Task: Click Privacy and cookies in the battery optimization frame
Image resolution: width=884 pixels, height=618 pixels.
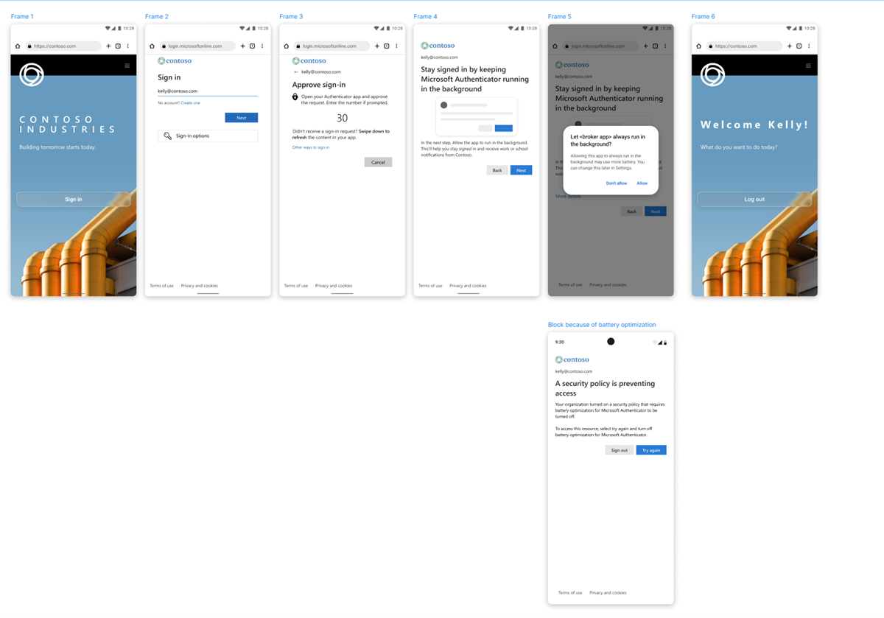Action: [608, 593]
